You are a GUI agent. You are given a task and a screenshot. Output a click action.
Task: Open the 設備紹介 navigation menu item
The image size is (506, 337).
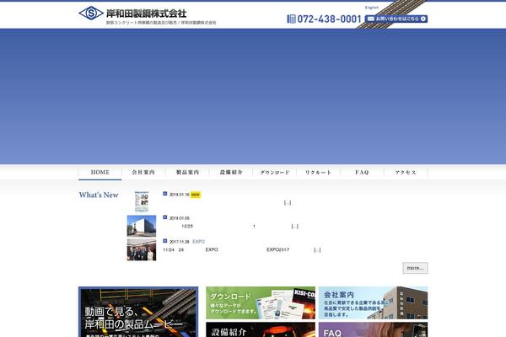click(x=231, y=173)
